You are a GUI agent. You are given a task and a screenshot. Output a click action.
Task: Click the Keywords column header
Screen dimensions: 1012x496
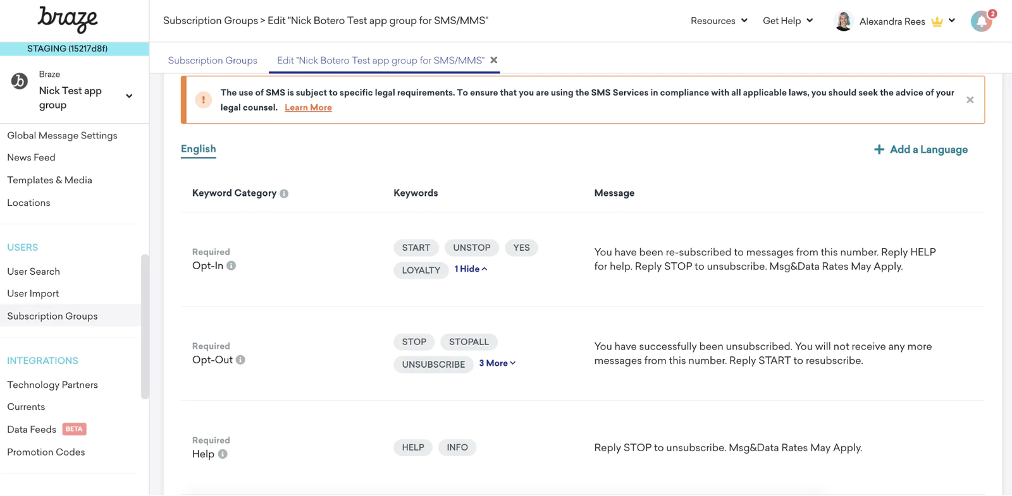[416, 193]
